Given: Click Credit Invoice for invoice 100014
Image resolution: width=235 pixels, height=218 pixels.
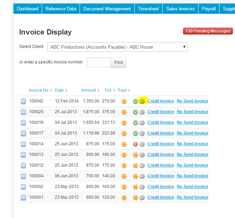Looking at the screenshot, I should point(161,144).
